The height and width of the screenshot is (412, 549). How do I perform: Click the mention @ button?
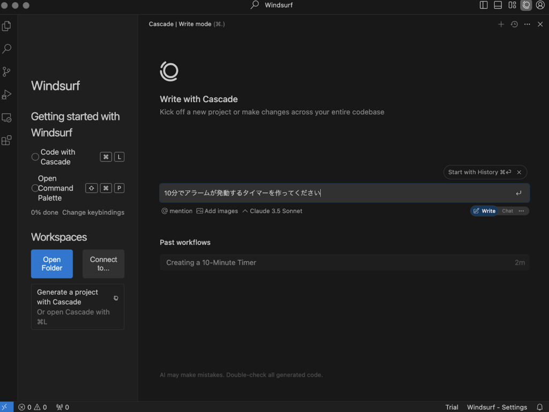tap(177, 211)
